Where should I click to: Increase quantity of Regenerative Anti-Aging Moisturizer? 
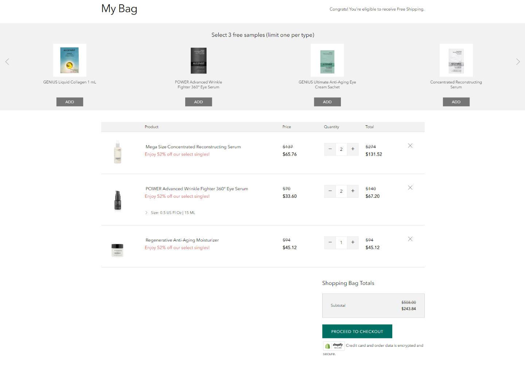click(353, 242)
